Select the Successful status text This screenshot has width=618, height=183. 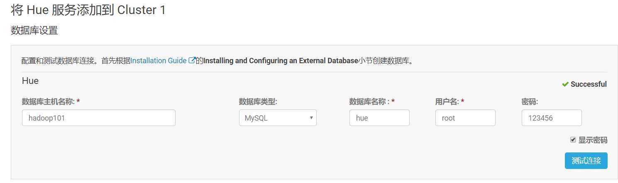tap(589, 84)
